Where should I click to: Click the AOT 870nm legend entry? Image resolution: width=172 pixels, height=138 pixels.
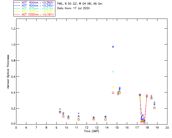[x=34, y=11]
